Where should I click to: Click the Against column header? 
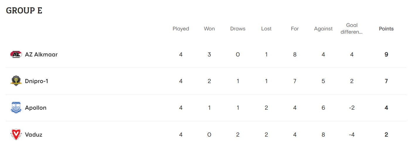323,29
